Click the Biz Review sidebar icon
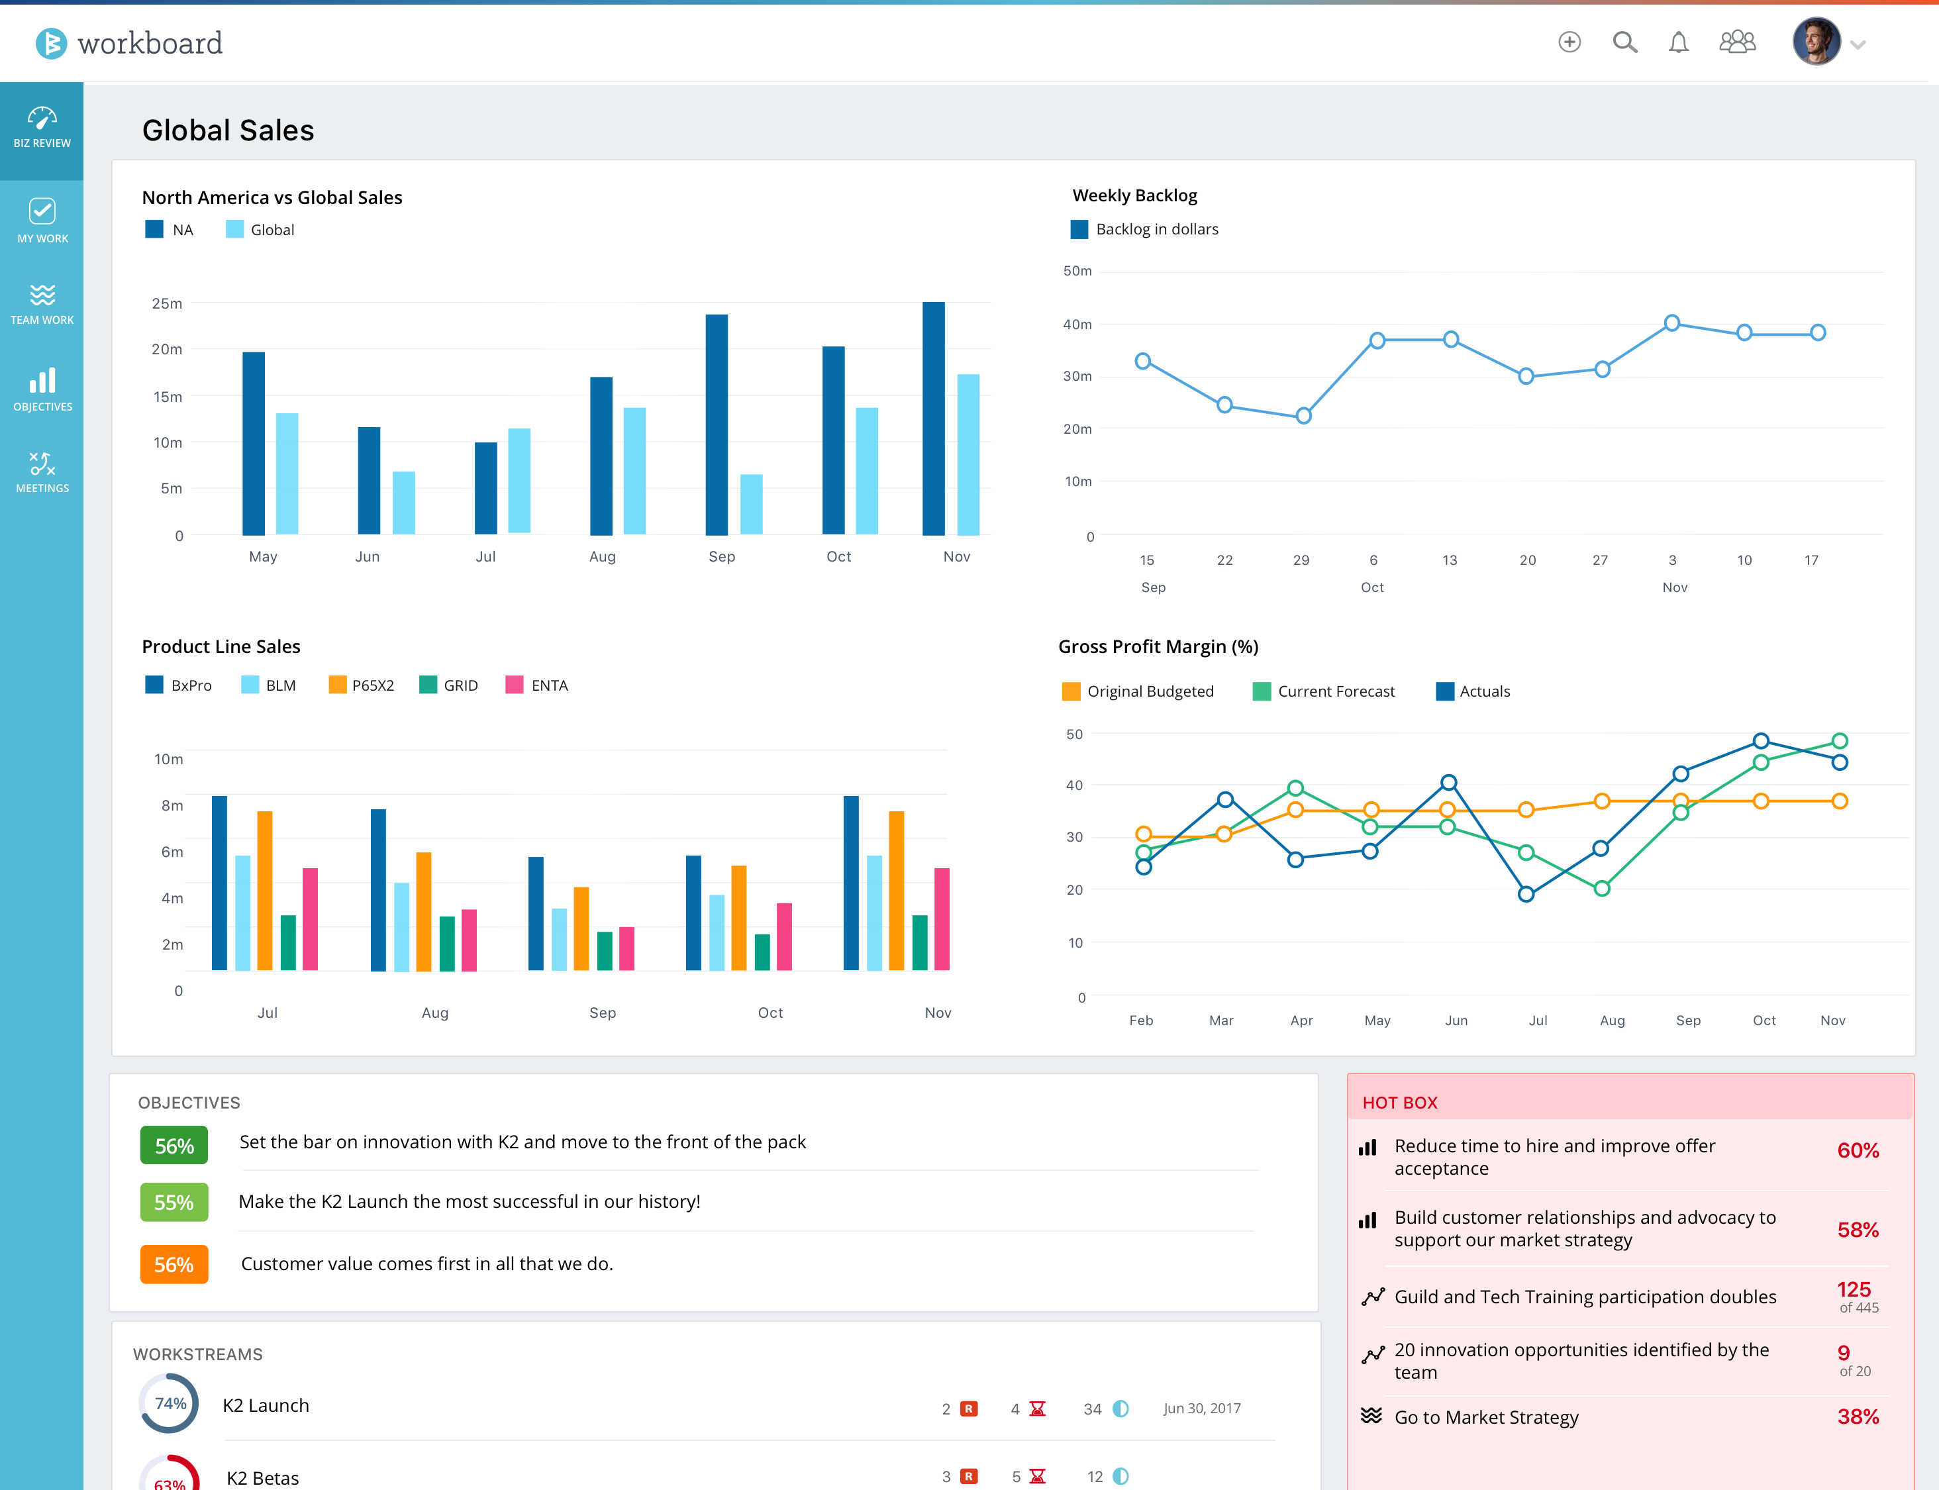The width and height of the screenshot is (1939, 1490). click(x=42, y=128)
